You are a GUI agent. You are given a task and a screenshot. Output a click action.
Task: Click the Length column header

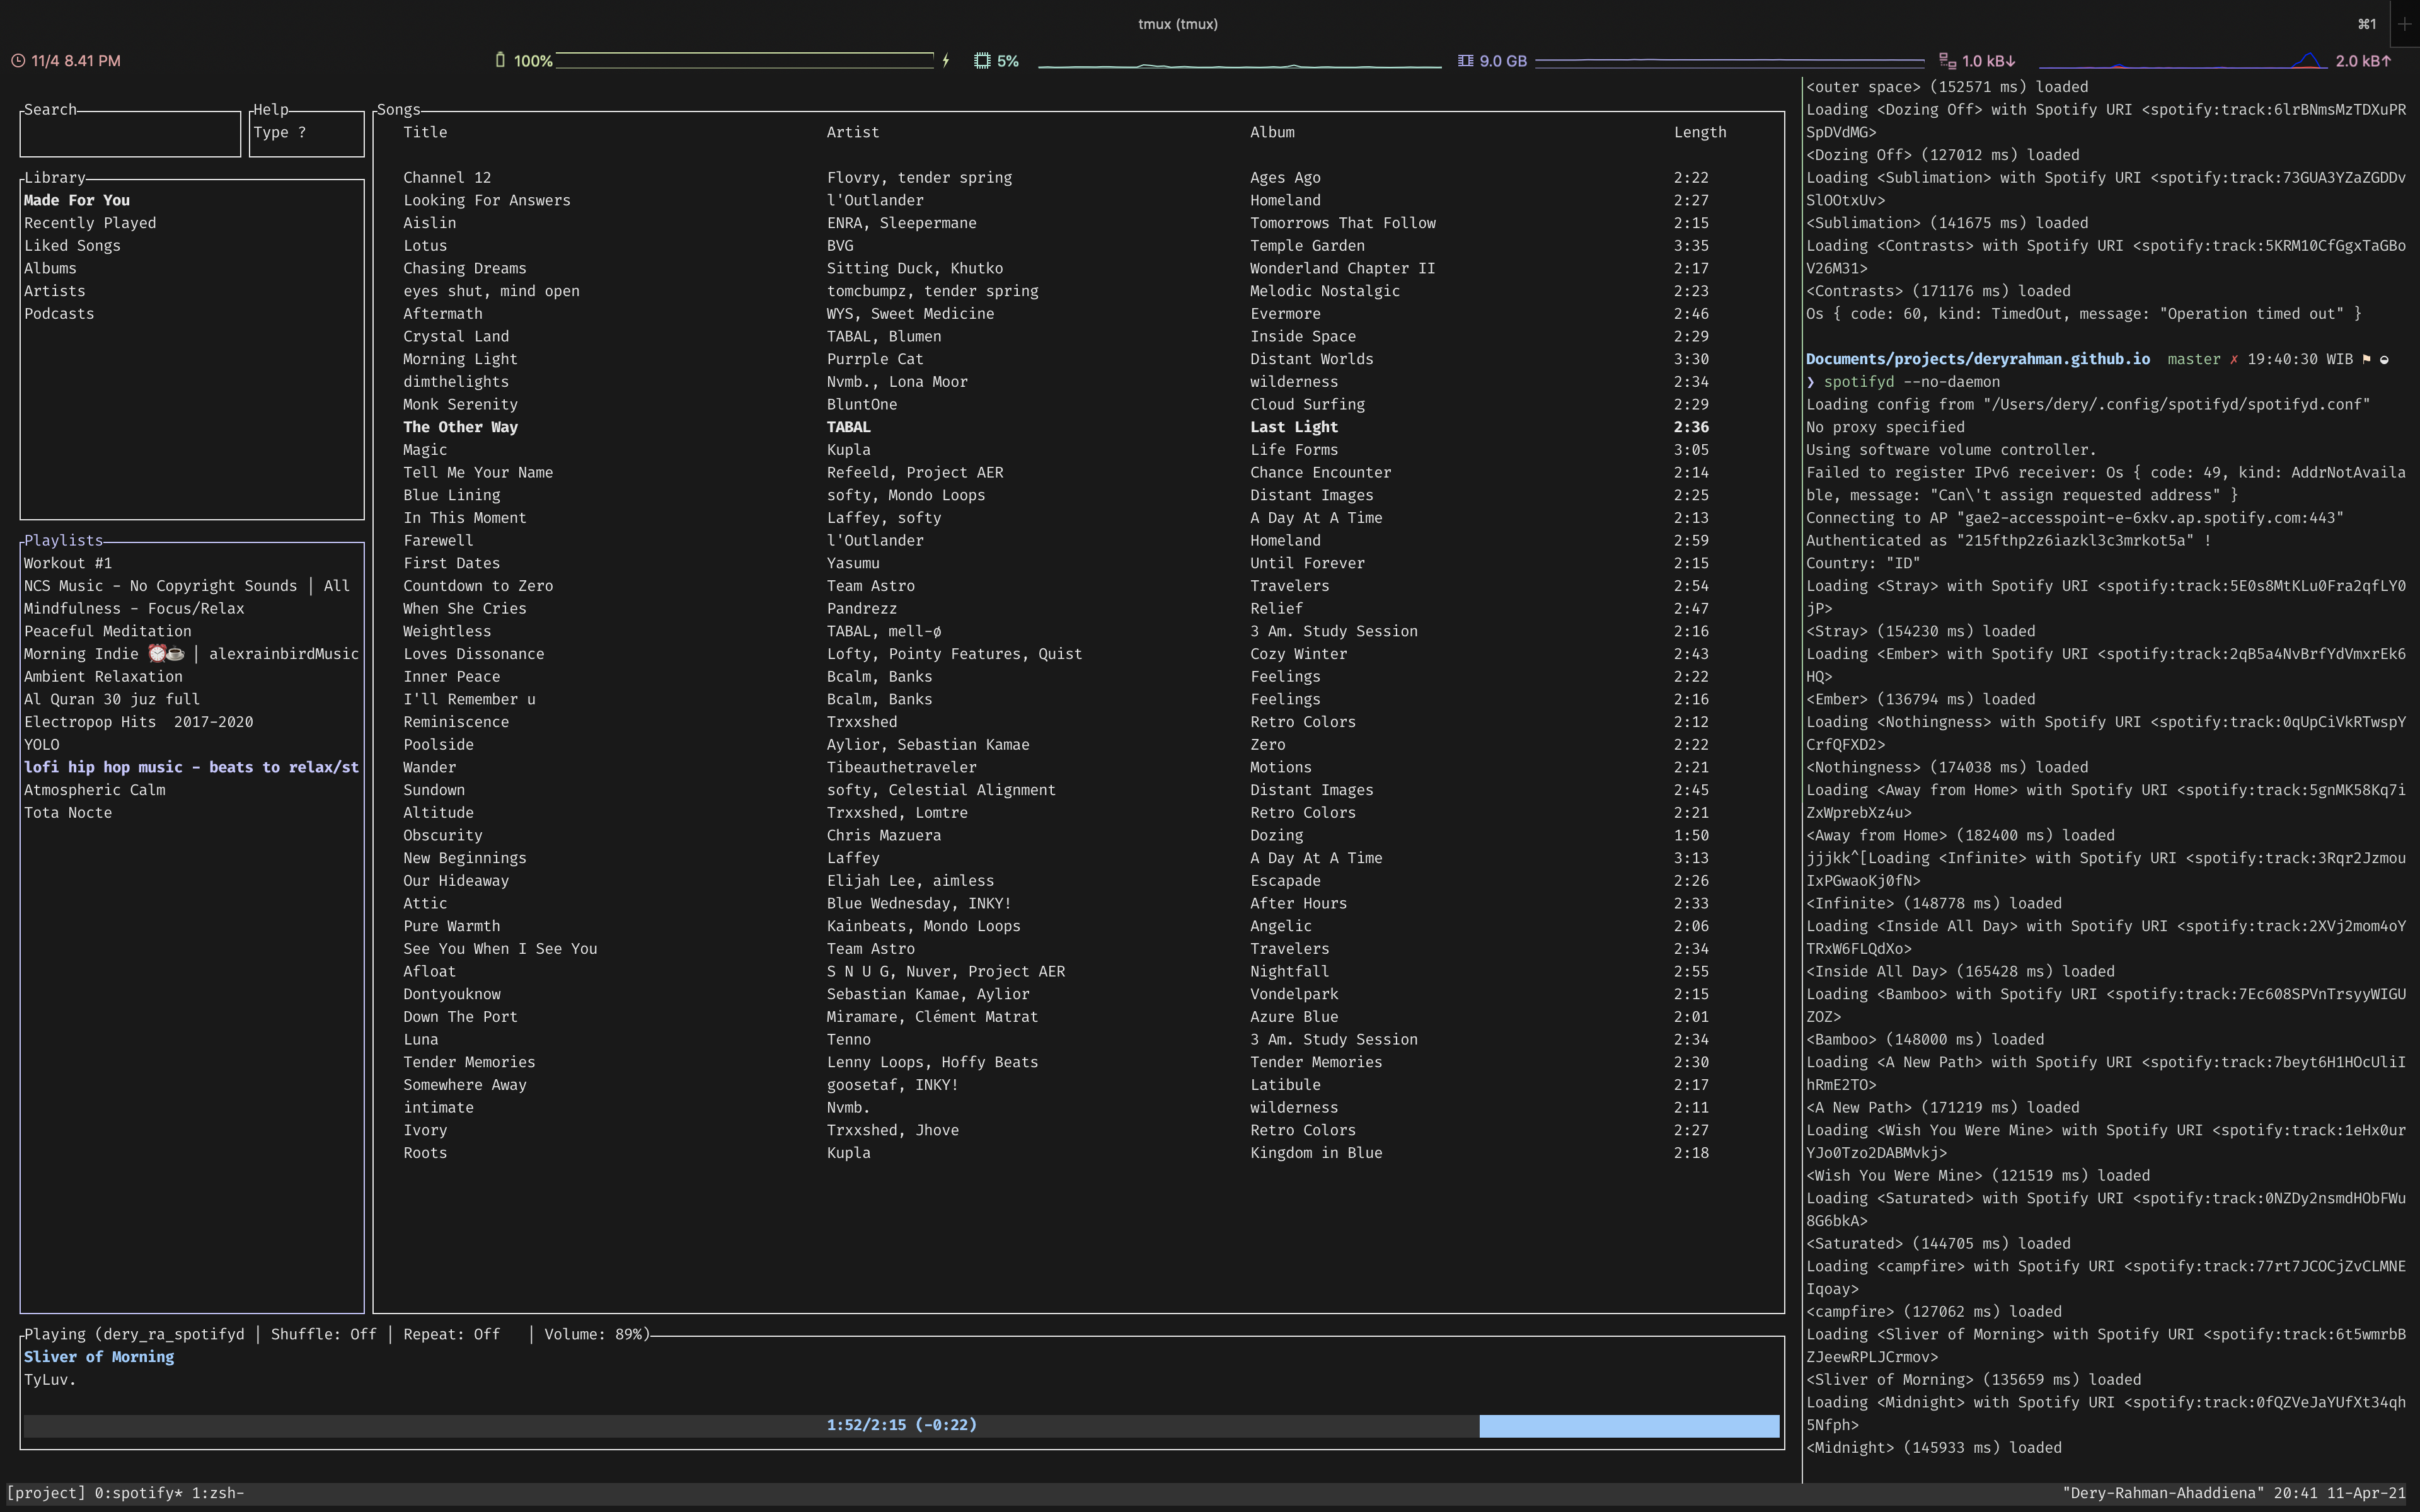[1700, 132]
